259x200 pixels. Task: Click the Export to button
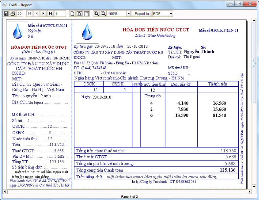coord(141,14)
